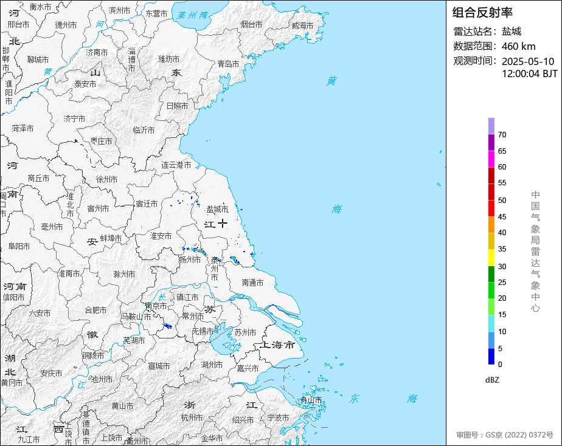This screenshot has width=562, height=446.
Task: Click the observation date 2025-05-10
Action: point(528,61)
